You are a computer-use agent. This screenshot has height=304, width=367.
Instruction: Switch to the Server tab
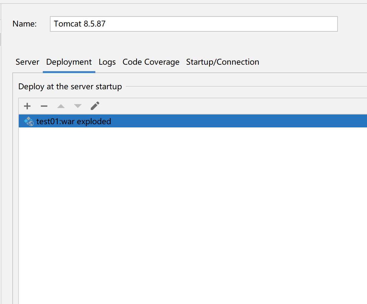28,62
